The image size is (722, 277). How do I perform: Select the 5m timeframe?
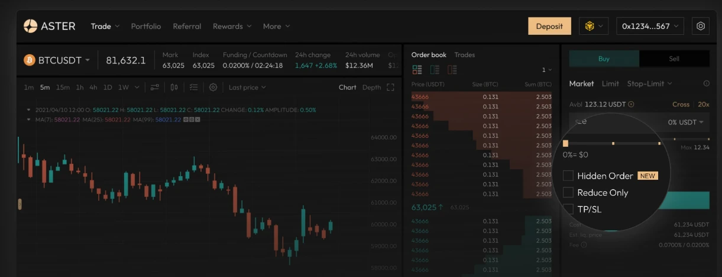tap(45, 87)
